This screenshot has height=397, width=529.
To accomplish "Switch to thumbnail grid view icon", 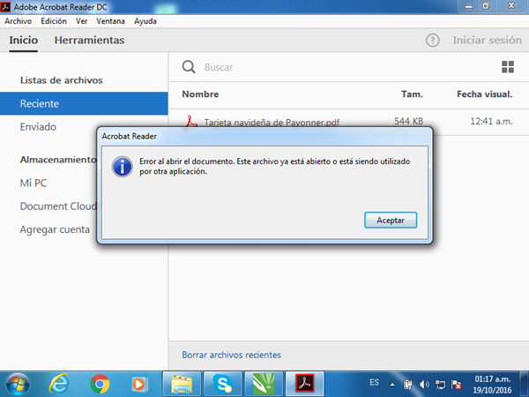I will (508, 67).
